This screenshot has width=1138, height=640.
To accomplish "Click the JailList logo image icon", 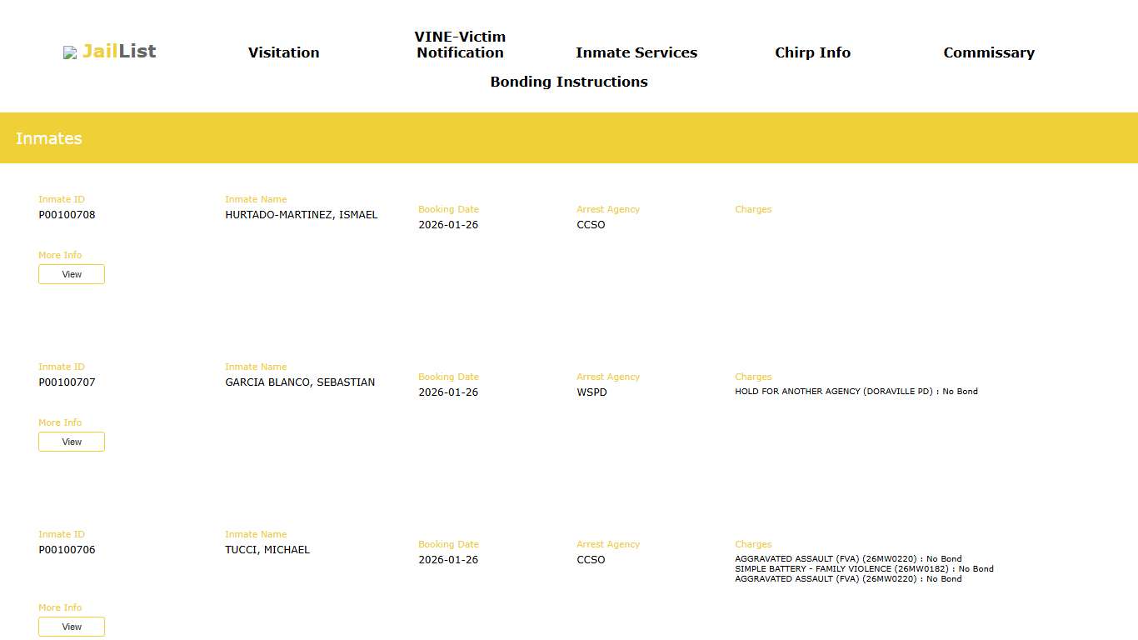I will point(70,52).
